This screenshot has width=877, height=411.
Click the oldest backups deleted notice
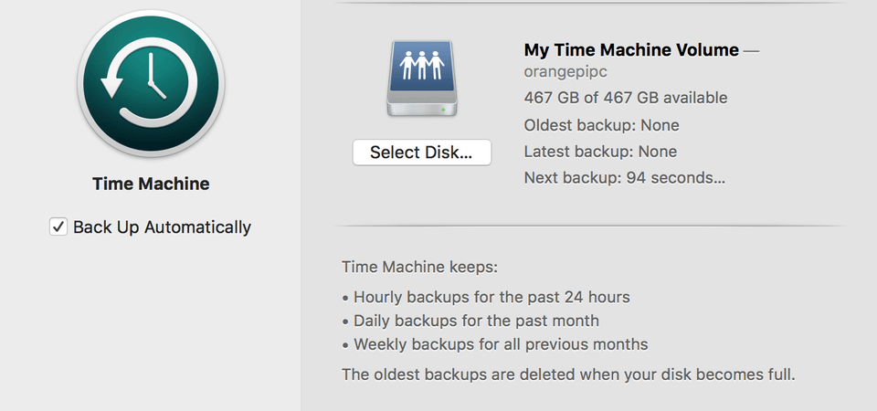[x=568, y=374]
